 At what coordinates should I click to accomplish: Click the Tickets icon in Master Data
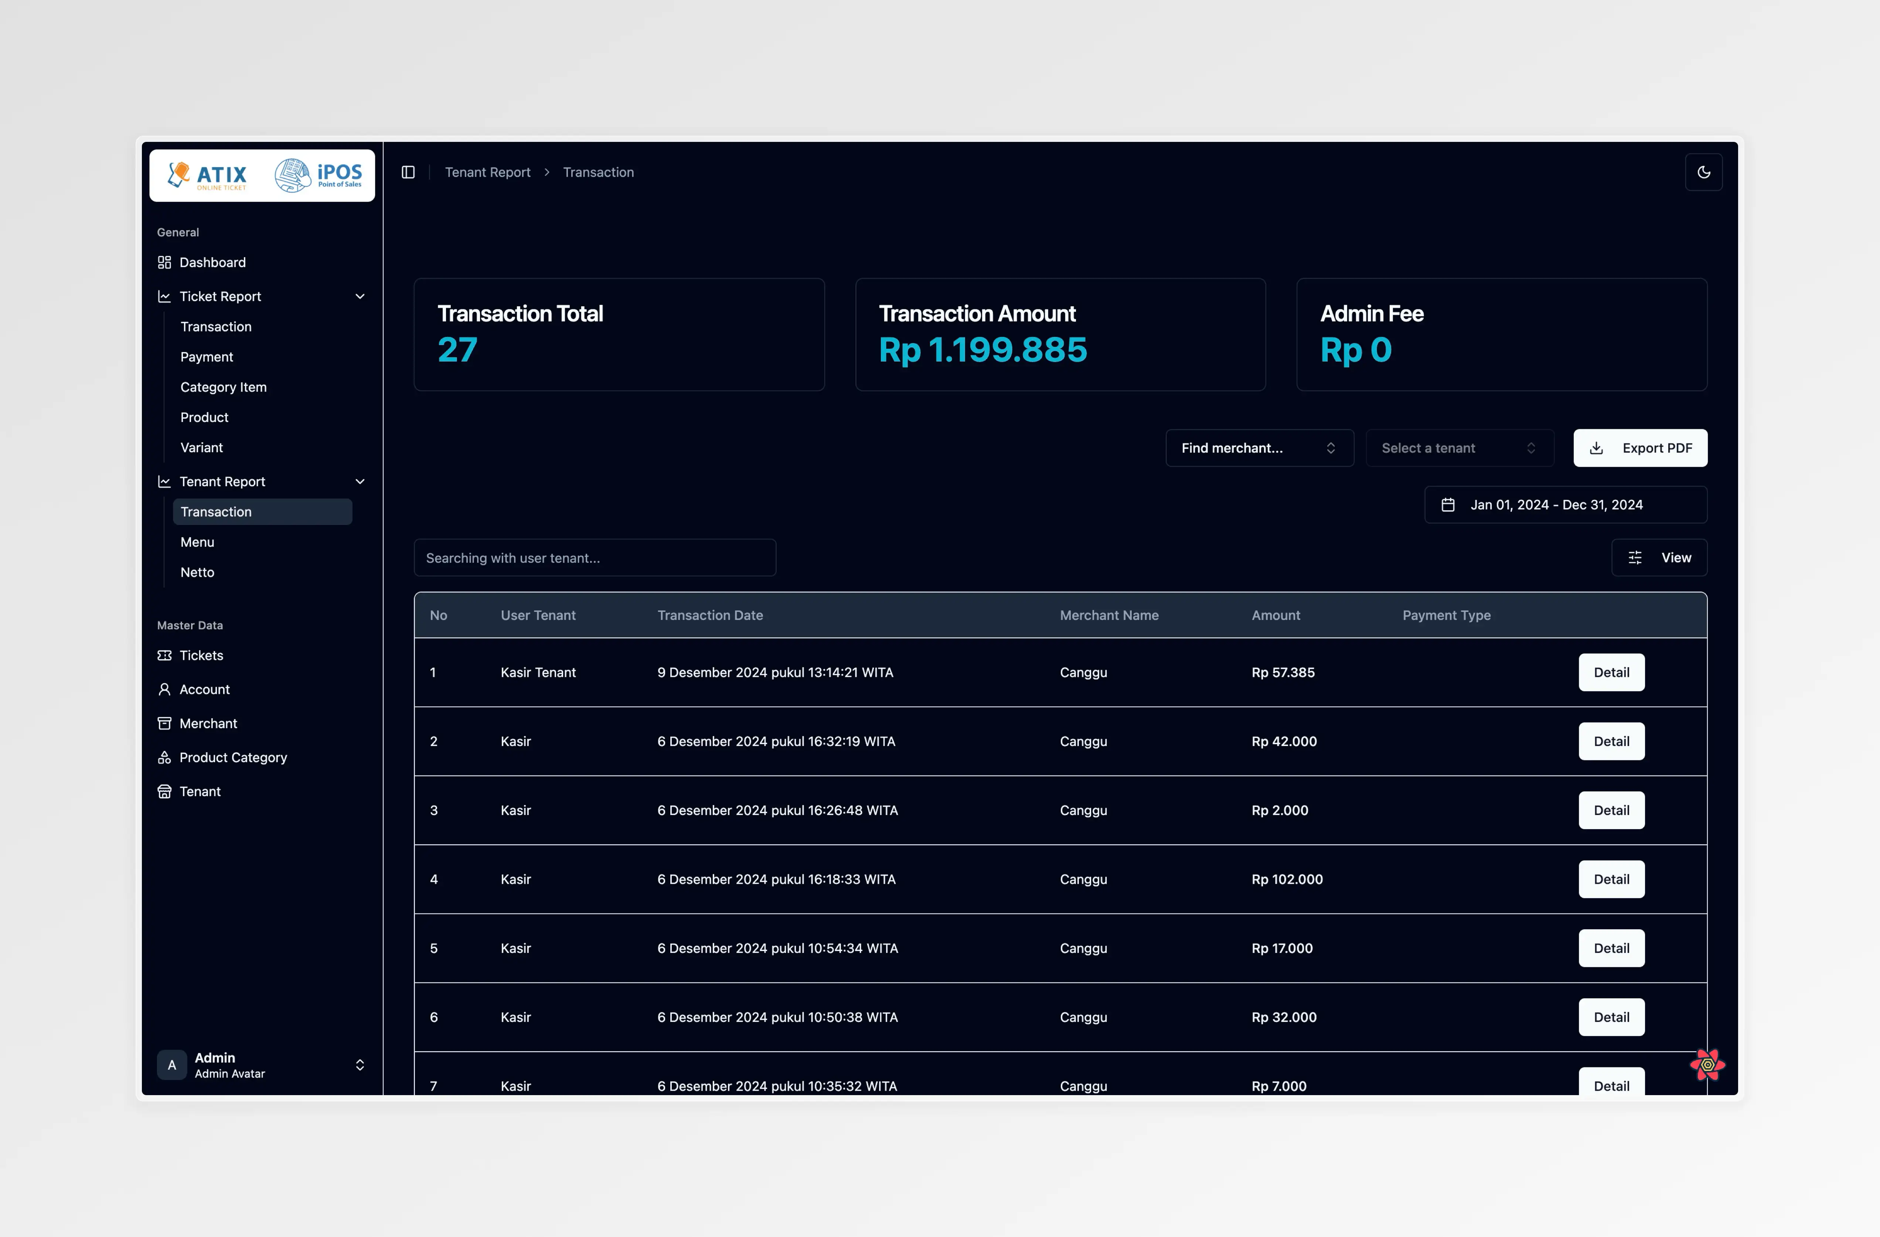(x=164, y=655)
